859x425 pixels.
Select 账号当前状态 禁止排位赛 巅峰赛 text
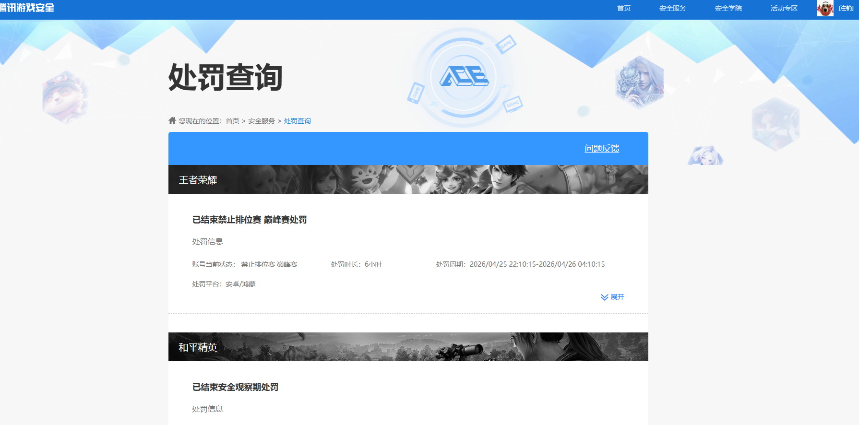(x=244, y=264)
